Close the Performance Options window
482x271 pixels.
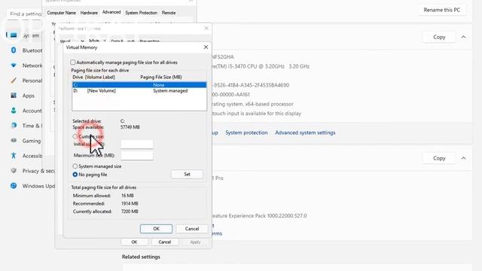coord(206,29)
